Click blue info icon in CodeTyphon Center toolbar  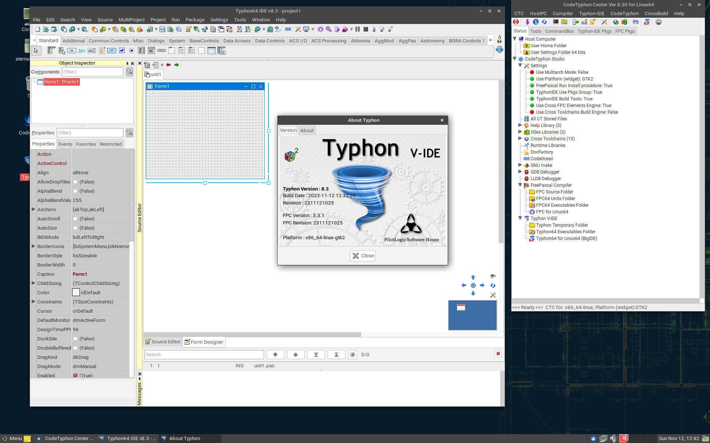pos(535,22)
